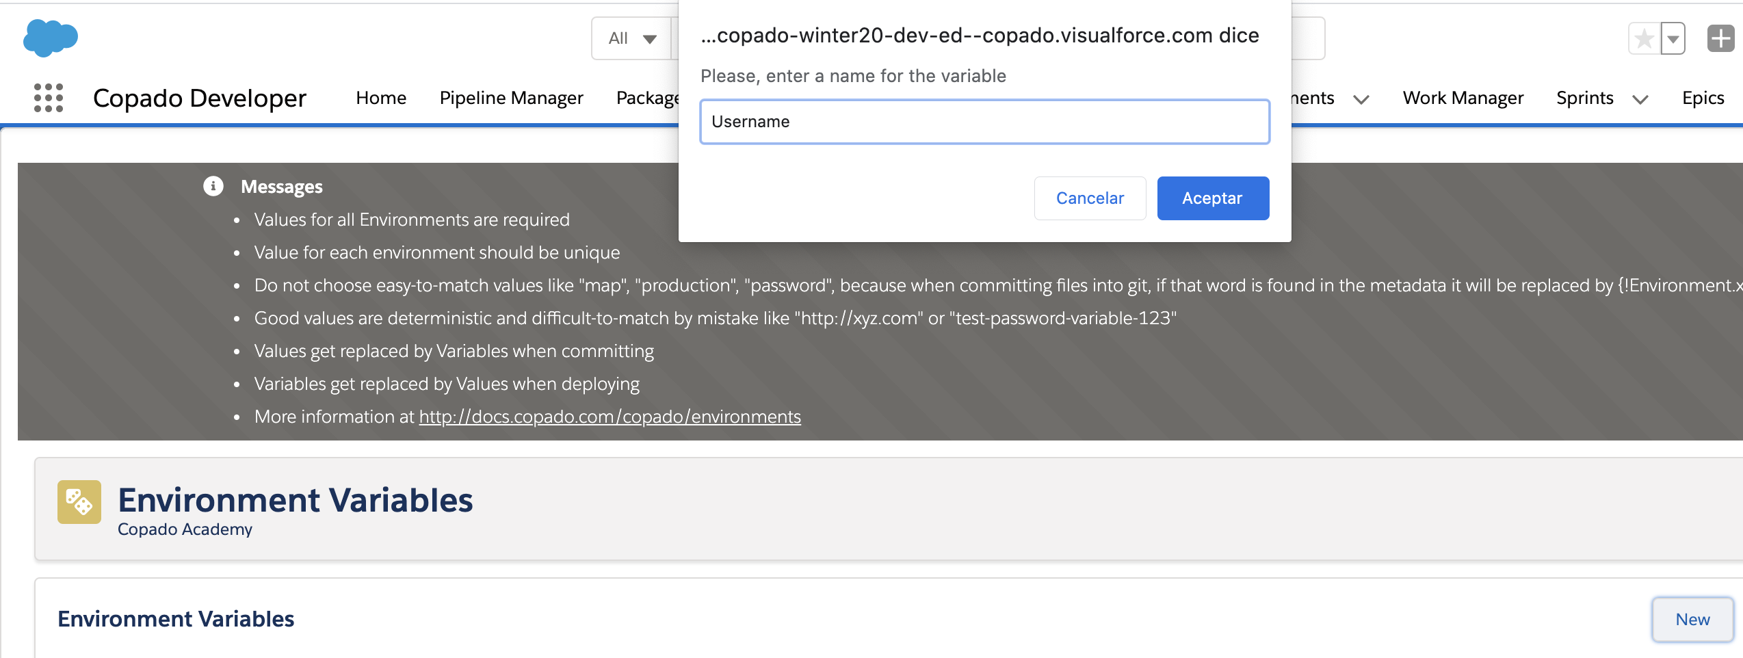Go to the Home tab
The image size is (1743, 658).
tap(381, 98)
